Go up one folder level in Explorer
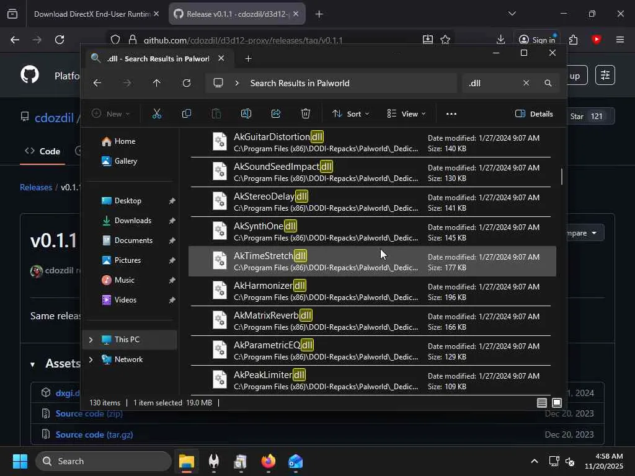This screenshot has width=635, height=476. 157,83
